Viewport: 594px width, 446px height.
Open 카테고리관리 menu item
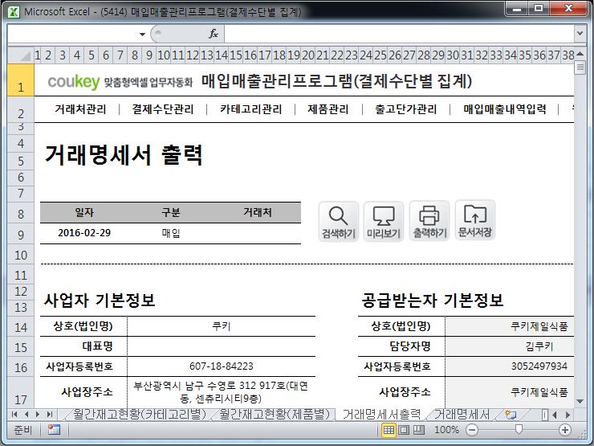coord(250,109)
